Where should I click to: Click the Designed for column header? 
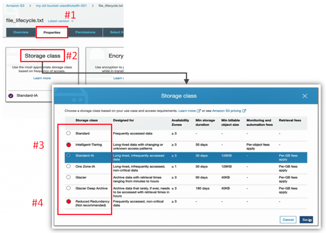click(x=124, y=120)
